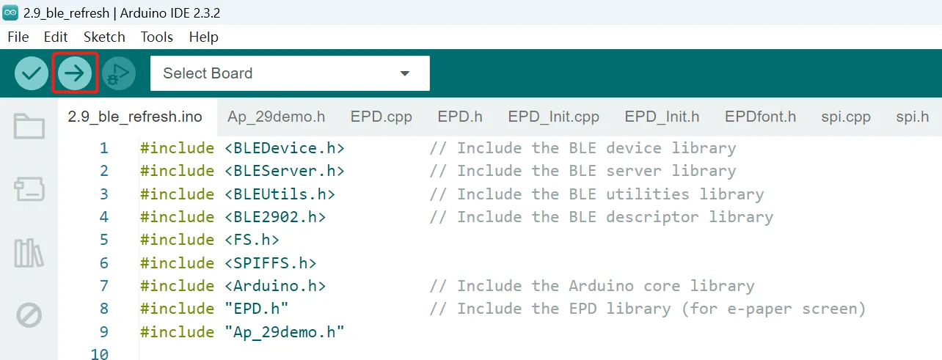Click the Arduino logo in title bar

[10, 12]
